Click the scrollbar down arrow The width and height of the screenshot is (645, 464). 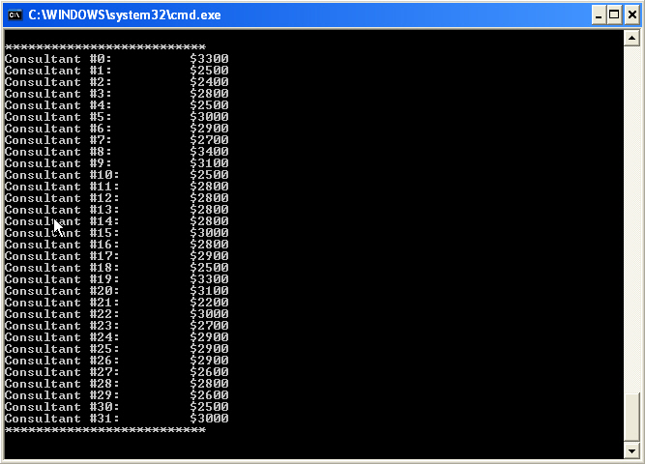click(x=631, y=451)
